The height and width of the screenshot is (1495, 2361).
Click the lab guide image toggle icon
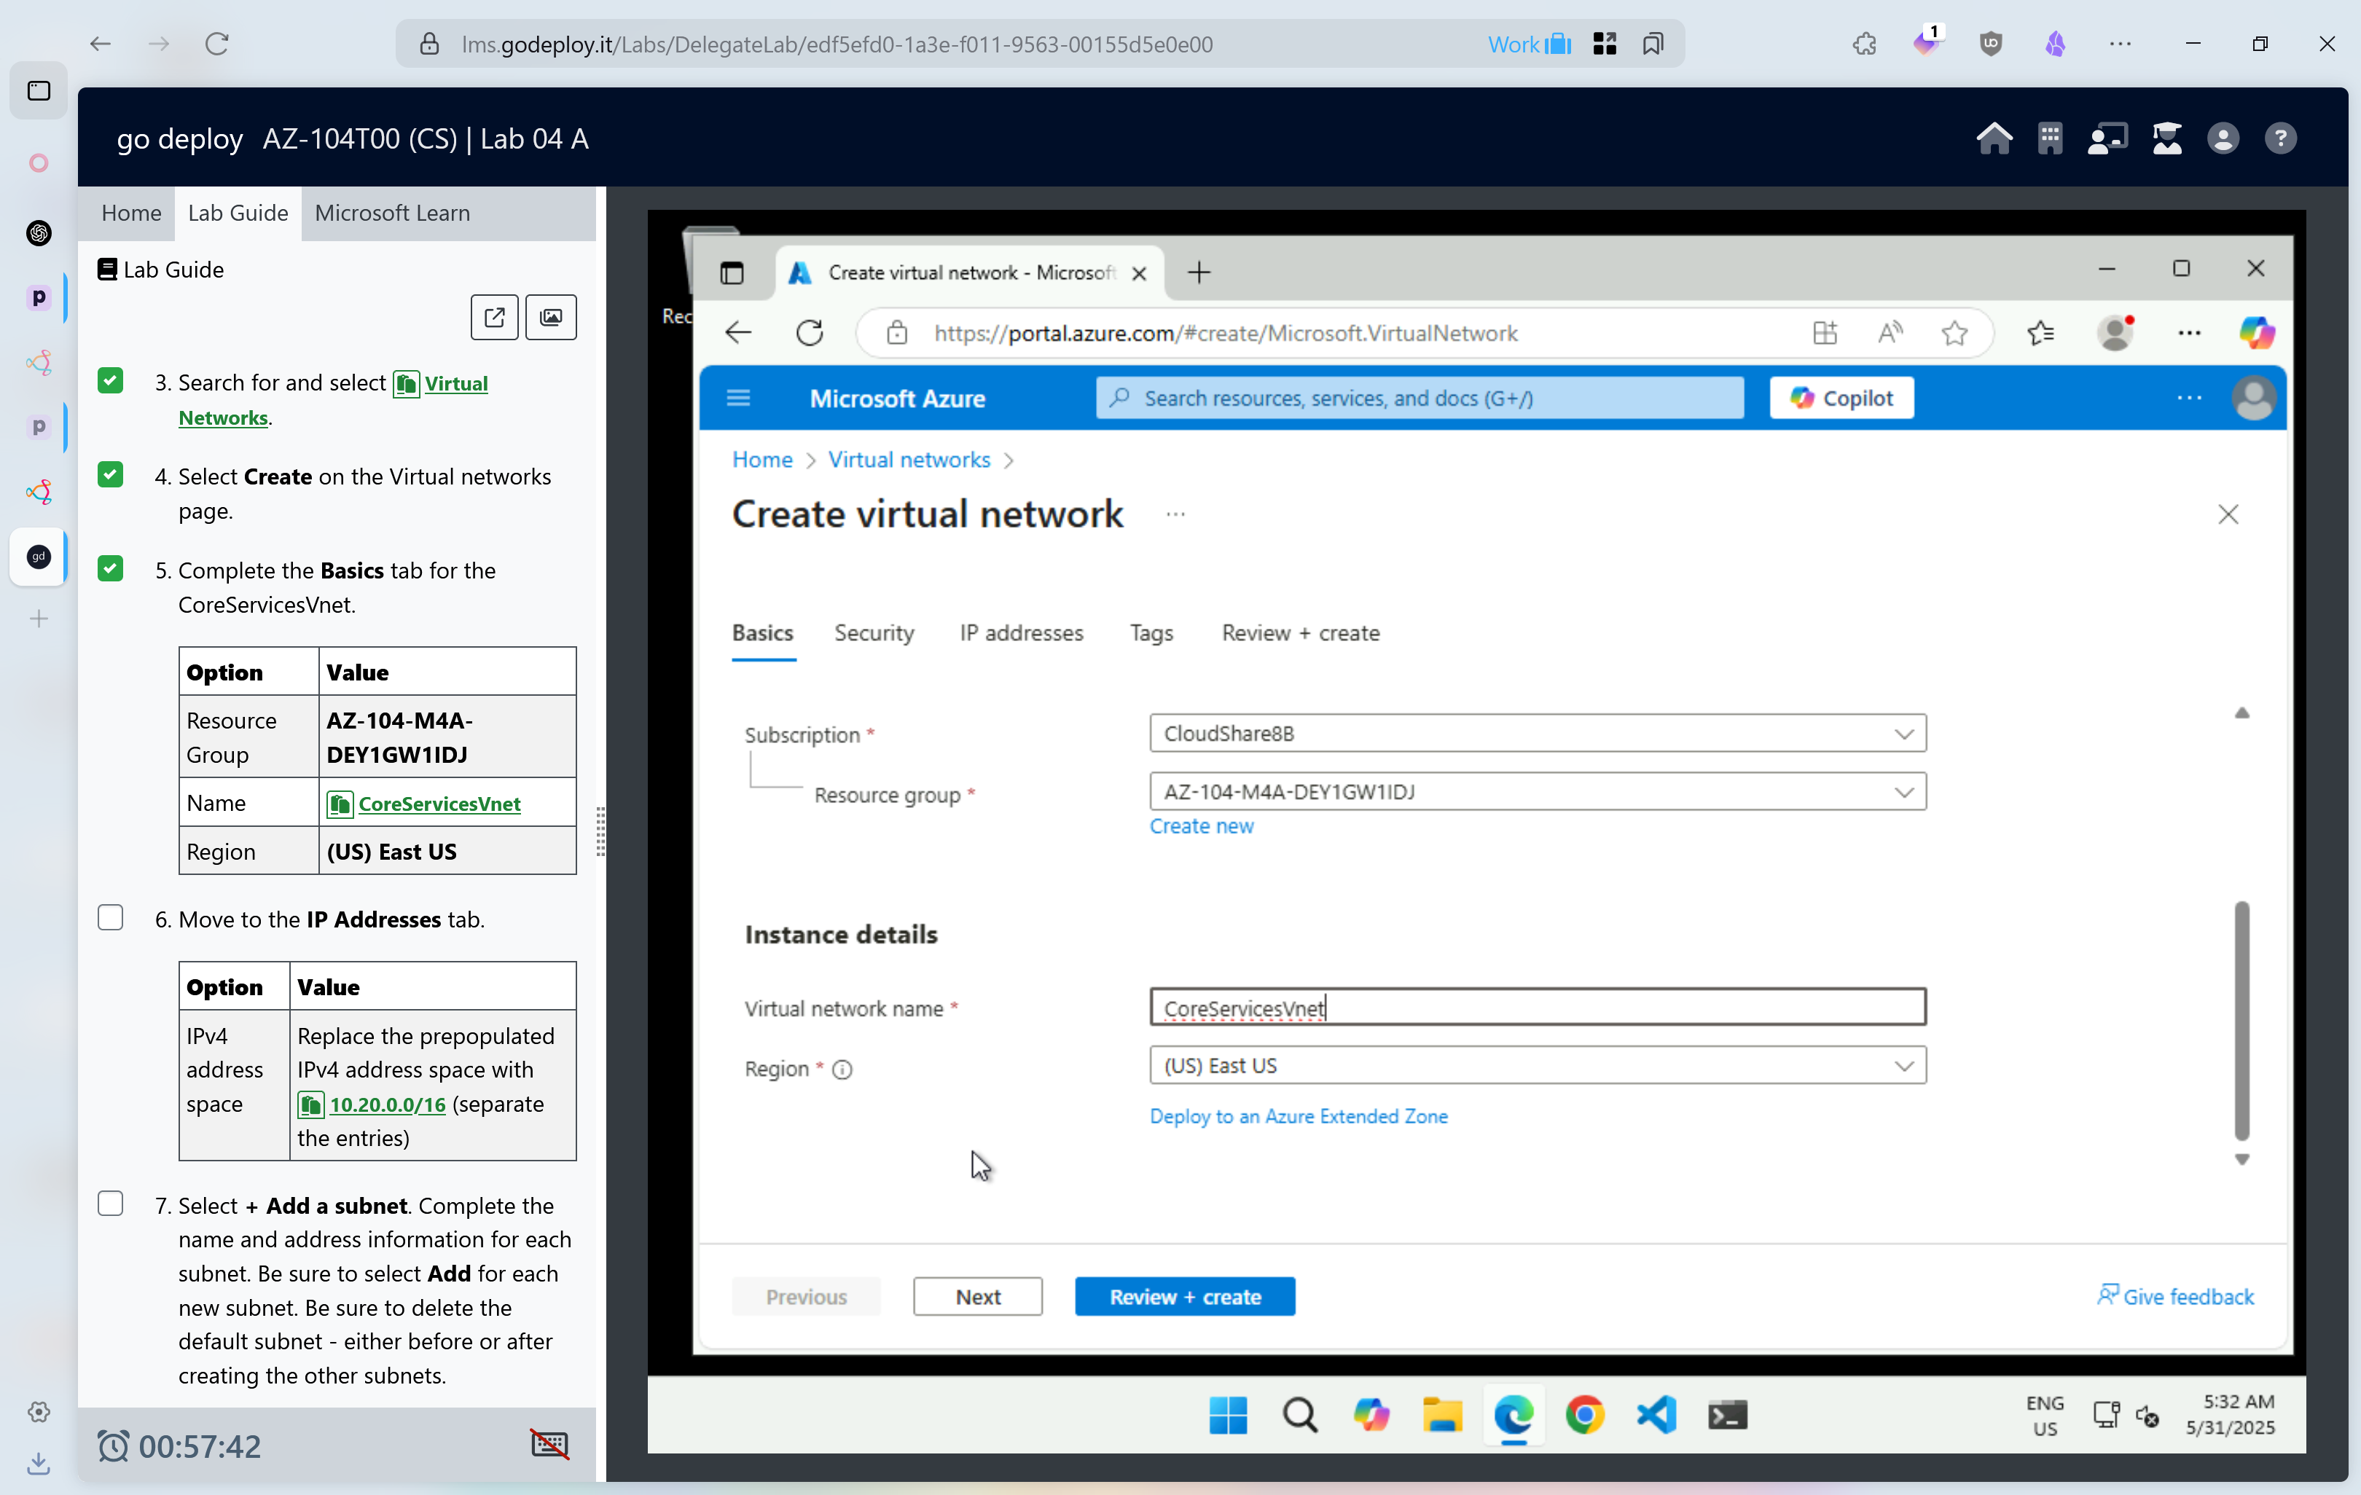[x=551, y=317]
